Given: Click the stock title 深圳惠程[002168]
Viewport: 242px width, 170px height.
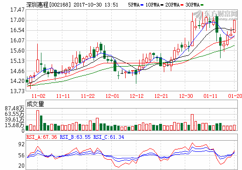Looking at the screenshot, I should [48, 5].
